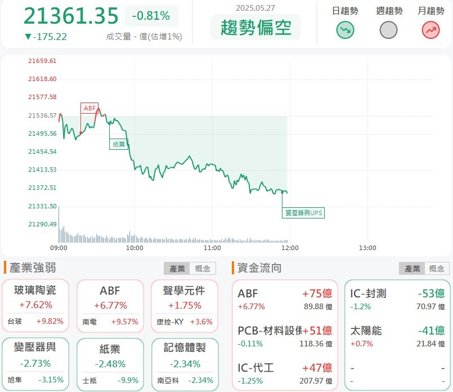The width and height of the screenshot is (453, 392).
Task: Select 產業 tab in 資金流向 section
Action: click(x=412, y=269)
